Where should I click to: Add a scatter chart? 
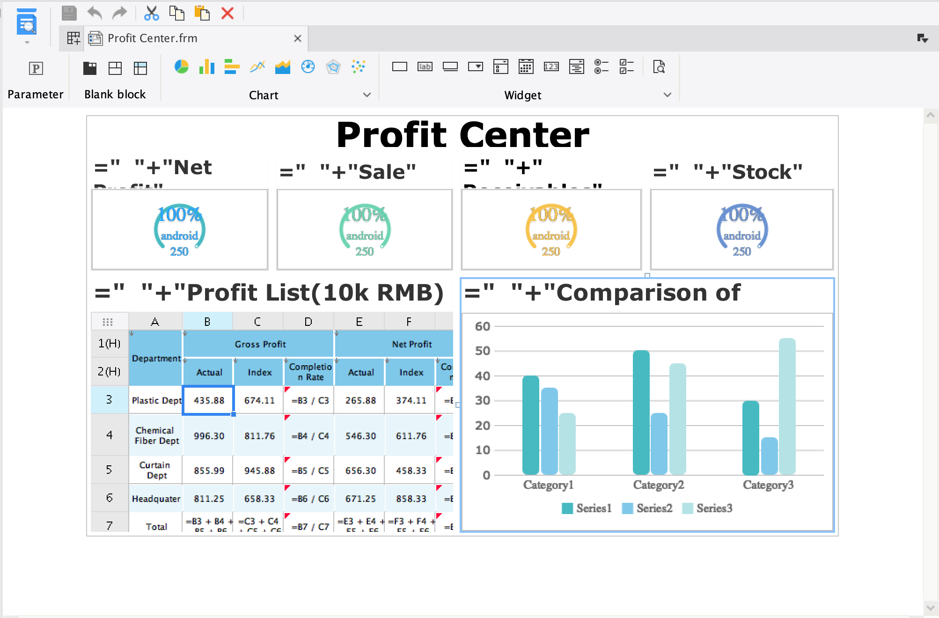[x=358, y=67]
